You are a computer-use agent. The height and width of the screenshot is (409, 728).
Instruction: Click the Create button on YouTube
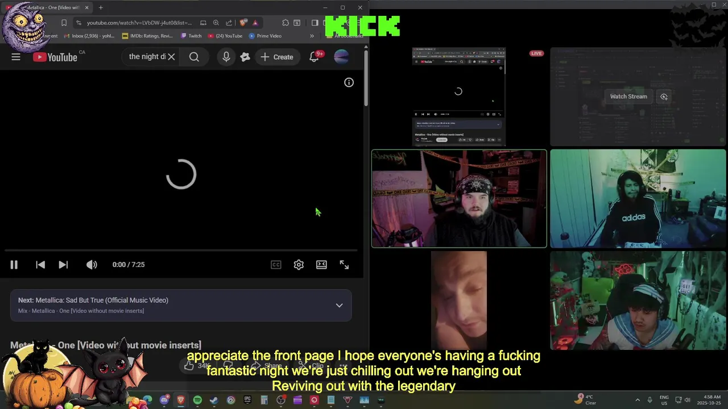(x=277, y=57)
